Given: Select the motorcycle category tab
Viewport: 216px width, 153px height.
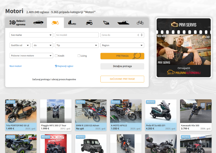Looking at the screenshot, I should pyautogui.click(x=55, y=23).
